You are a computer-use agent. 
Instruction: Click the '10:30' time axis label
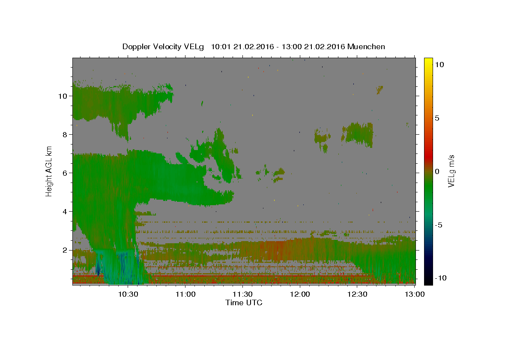click(x=128, y=295)
